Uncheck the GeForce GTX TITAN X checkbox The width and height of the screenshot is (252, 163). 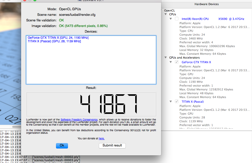(x=177, y=62)
